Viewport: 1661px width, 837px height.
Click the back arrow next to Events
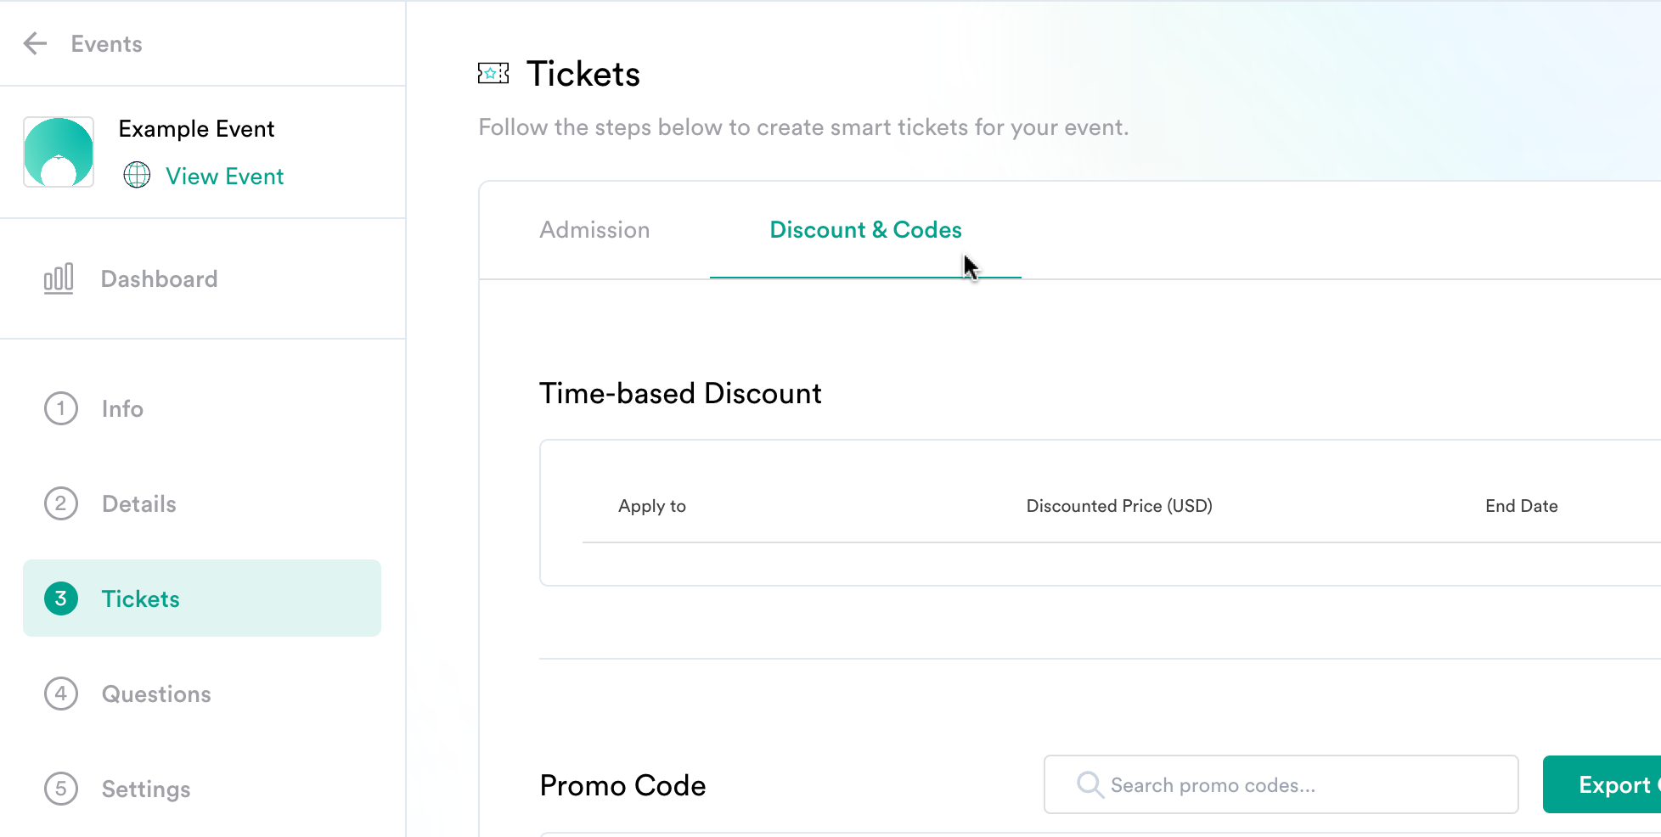[35, 43]
